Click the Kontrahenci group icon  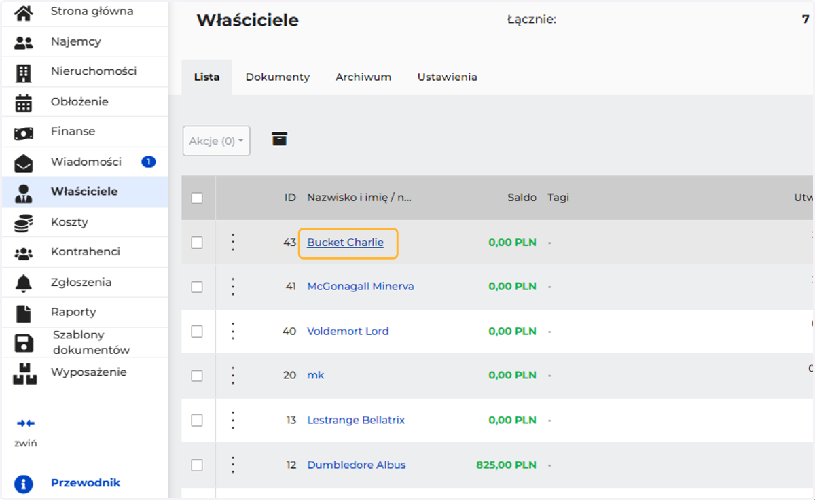coord(24,253)
